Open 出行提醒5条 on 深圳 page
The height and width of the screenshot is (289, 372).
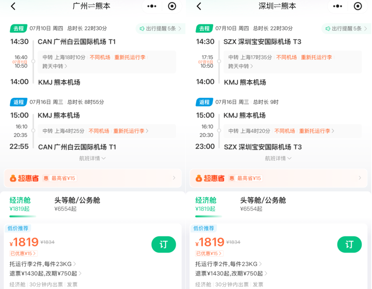click(x=347, y=29)
